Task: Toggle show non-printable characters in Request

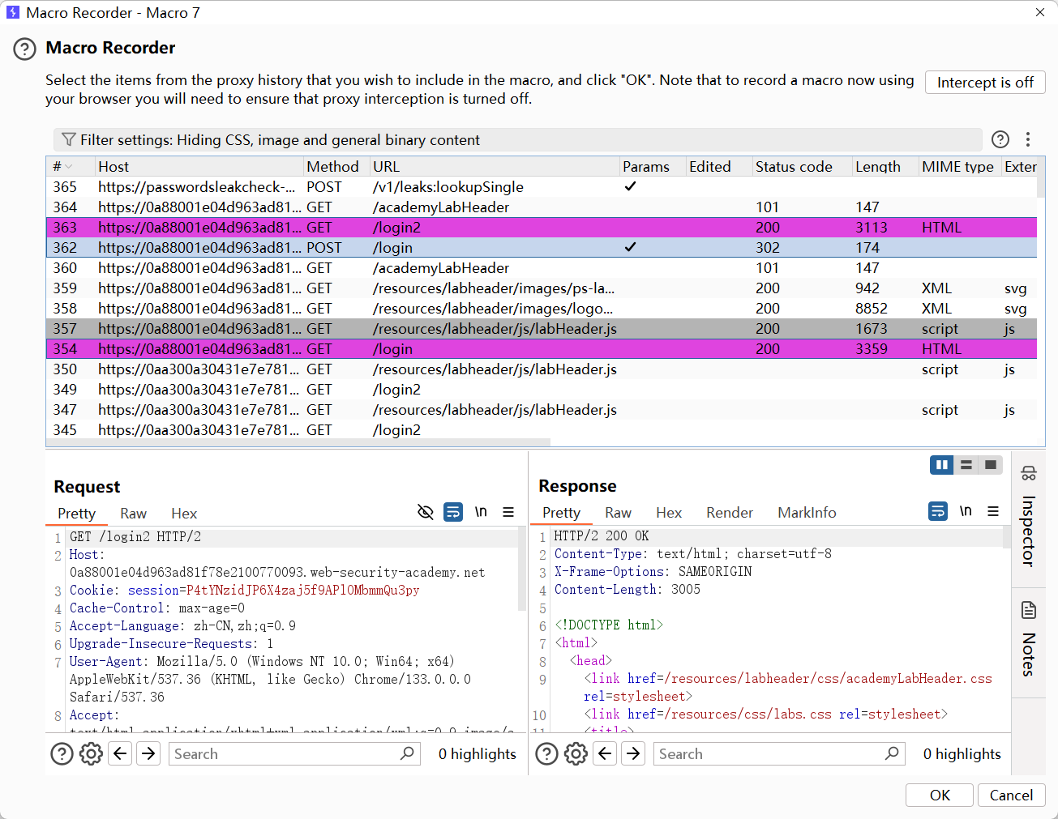Action: [481, 512]
